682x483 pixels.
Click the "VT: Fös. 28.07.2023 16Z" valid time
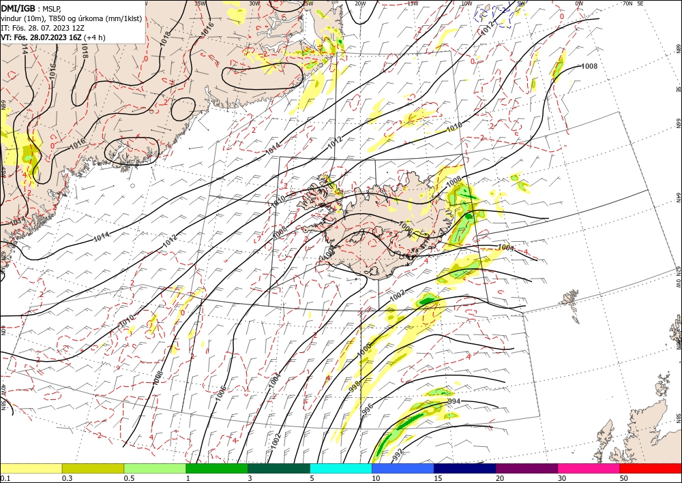pyautogui.click(x=41, y=37)
